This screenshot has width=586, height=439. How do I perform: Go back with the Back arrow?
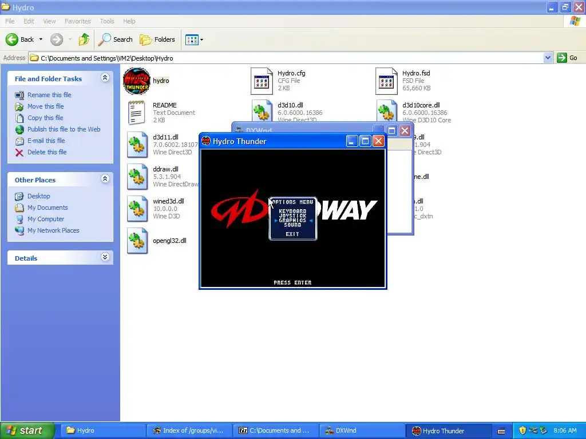[x=19, y=39]
